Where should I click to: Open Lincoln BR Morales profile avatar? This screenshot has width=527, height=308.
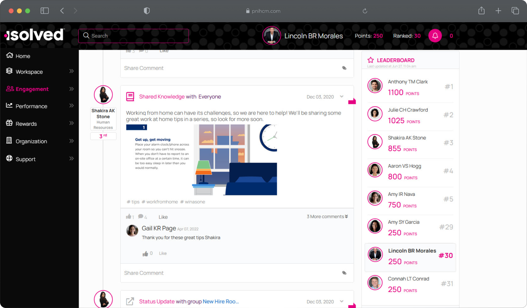click(x=271, y=36)
